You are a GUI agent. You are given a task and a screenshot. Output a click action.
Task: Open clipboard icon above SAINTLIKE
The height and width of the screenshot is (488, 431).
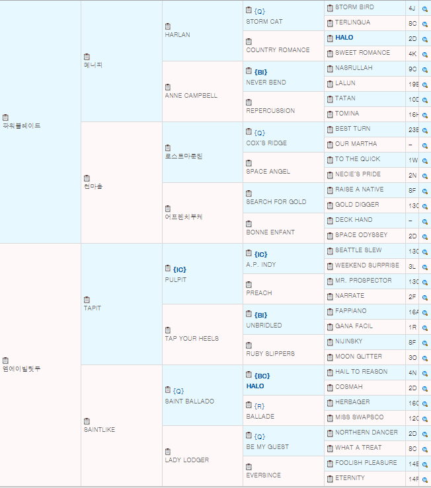click(x=87, y=421)
